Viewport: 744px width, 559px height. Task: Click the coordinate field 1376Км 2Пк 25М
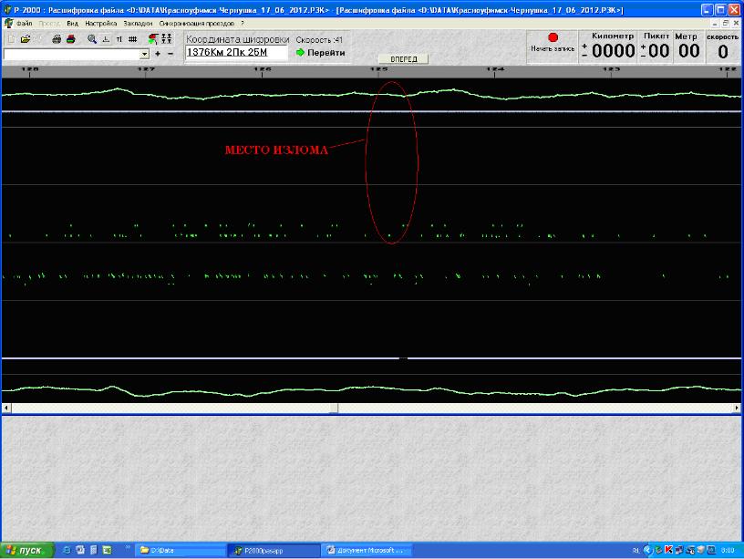(x=236, y=53)
